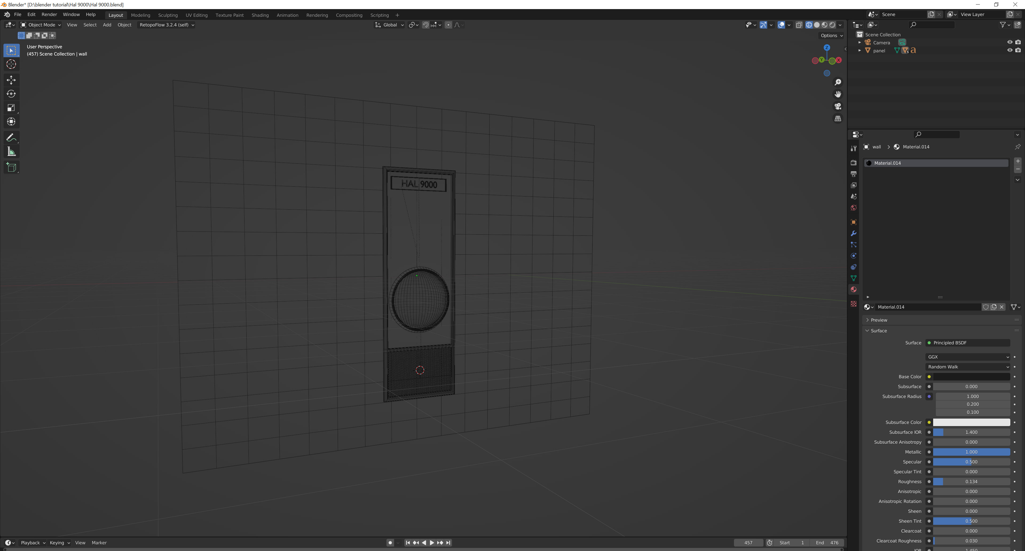
Task: Open the Render menu
Action: tap(49, 14)
